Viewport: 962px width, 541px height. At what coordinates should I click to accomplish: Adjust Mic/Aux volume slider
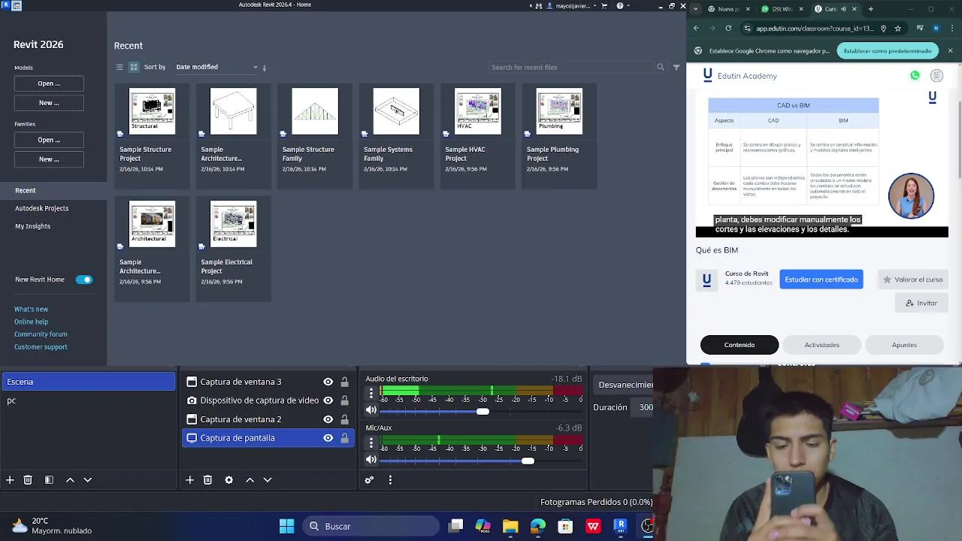pyautogui.click(x=528, y=461)
